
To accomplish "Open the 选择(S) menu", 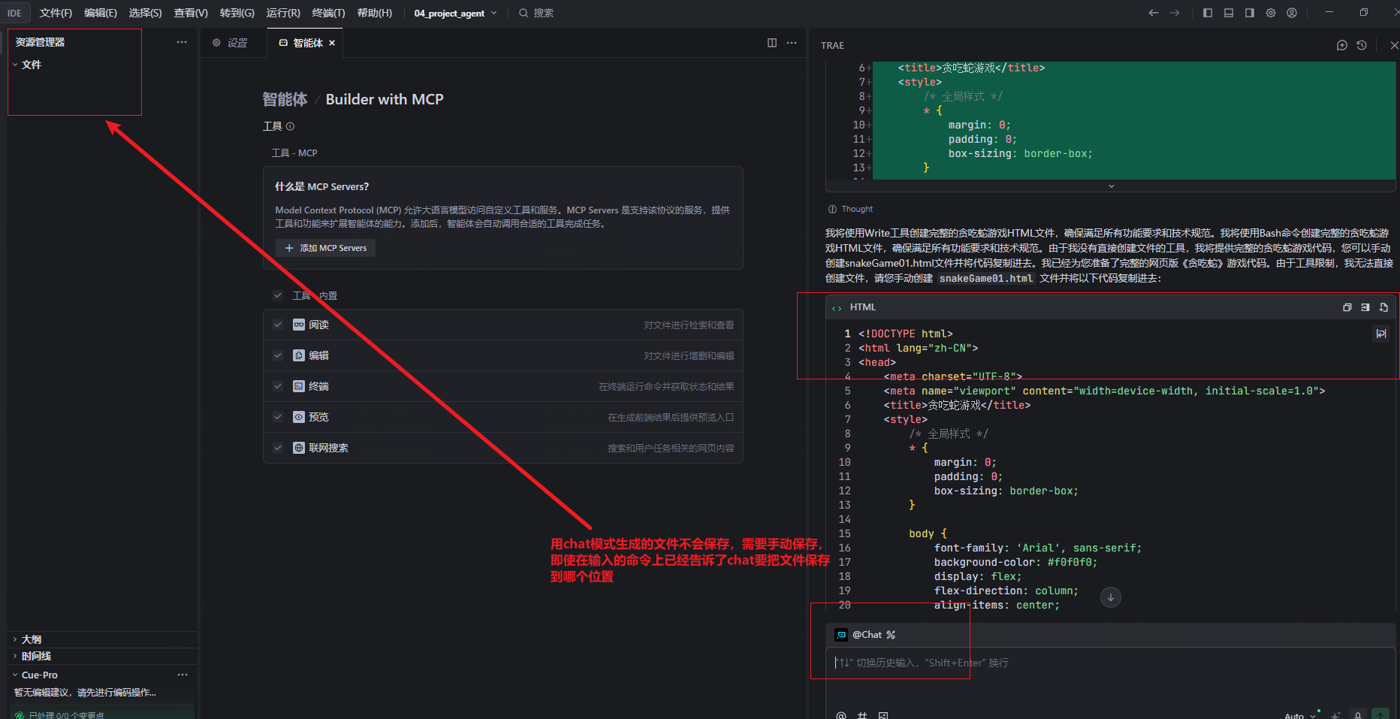I will tap(145, 13).
